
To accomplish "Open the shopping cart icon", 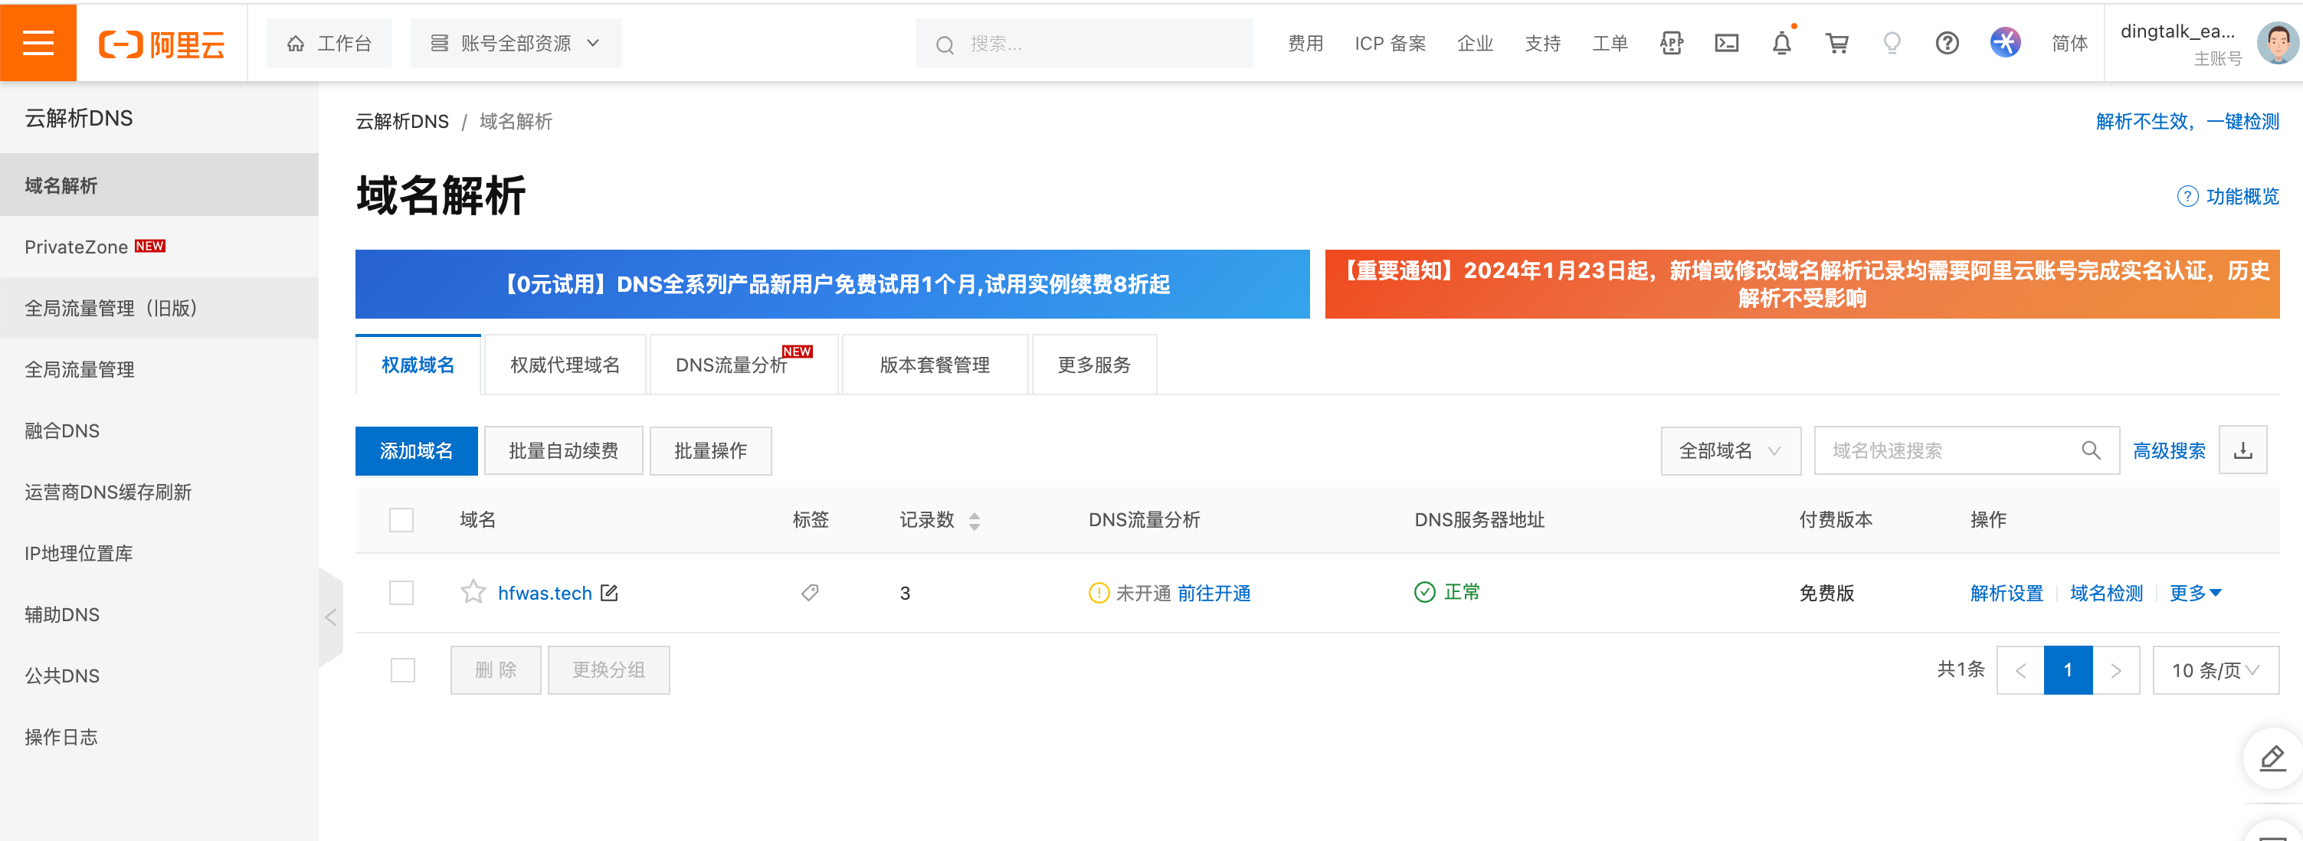I will point(1836,42).
